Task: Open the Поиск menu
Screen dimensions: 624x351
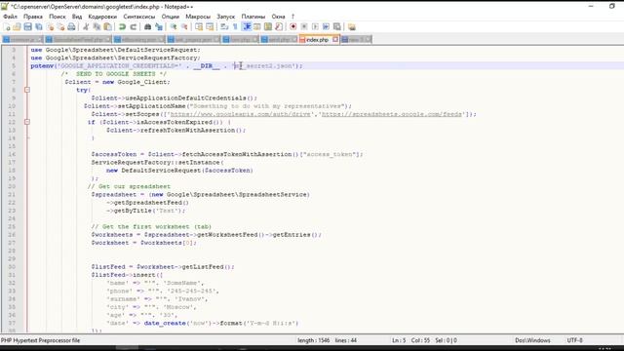Action: click(x=58, y=17)
